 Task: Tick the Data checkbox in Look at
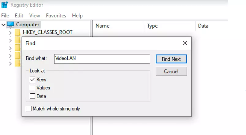32,96
